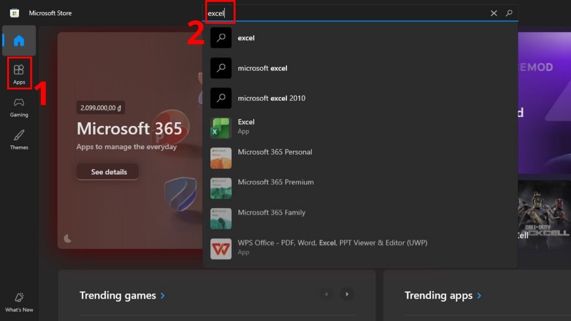Open What's New via the bell icon
The width and height of the screenshot is (571, 321).
(19, 297)
